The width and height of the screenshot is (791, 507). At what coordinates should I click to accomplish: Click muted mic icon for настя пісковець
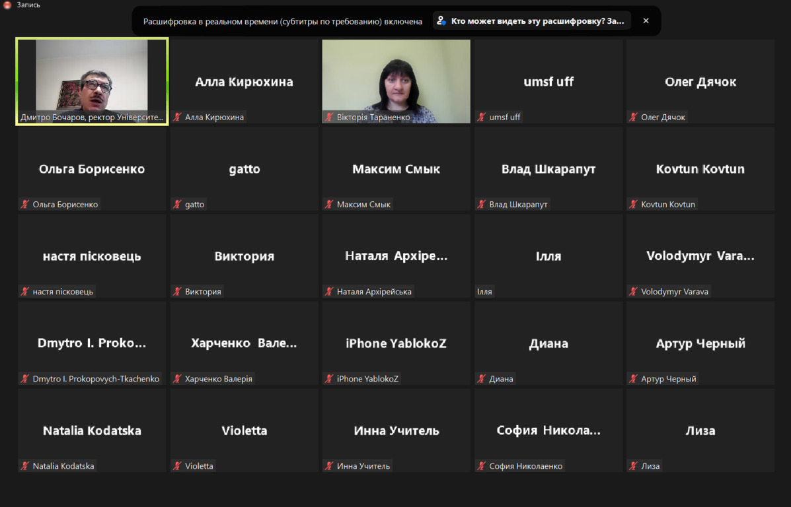point(24,291)
